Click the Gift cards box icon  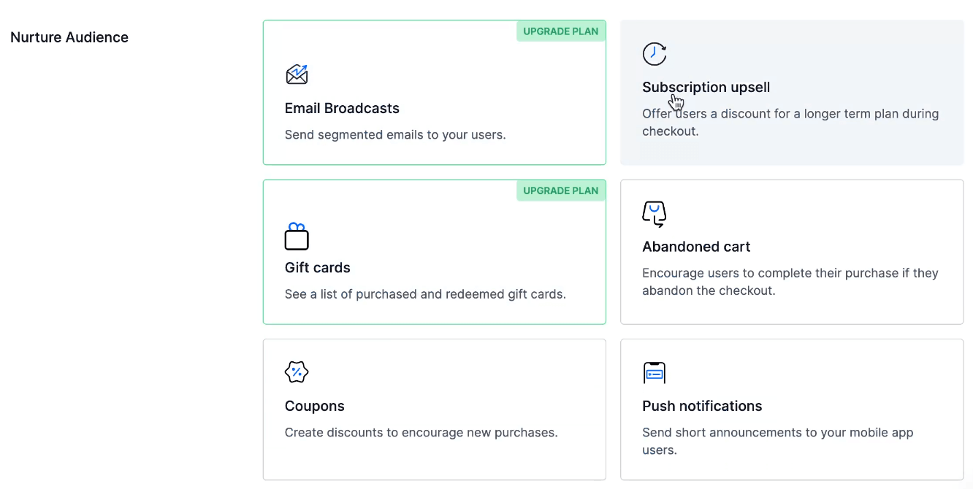click(x=297, y=236)
